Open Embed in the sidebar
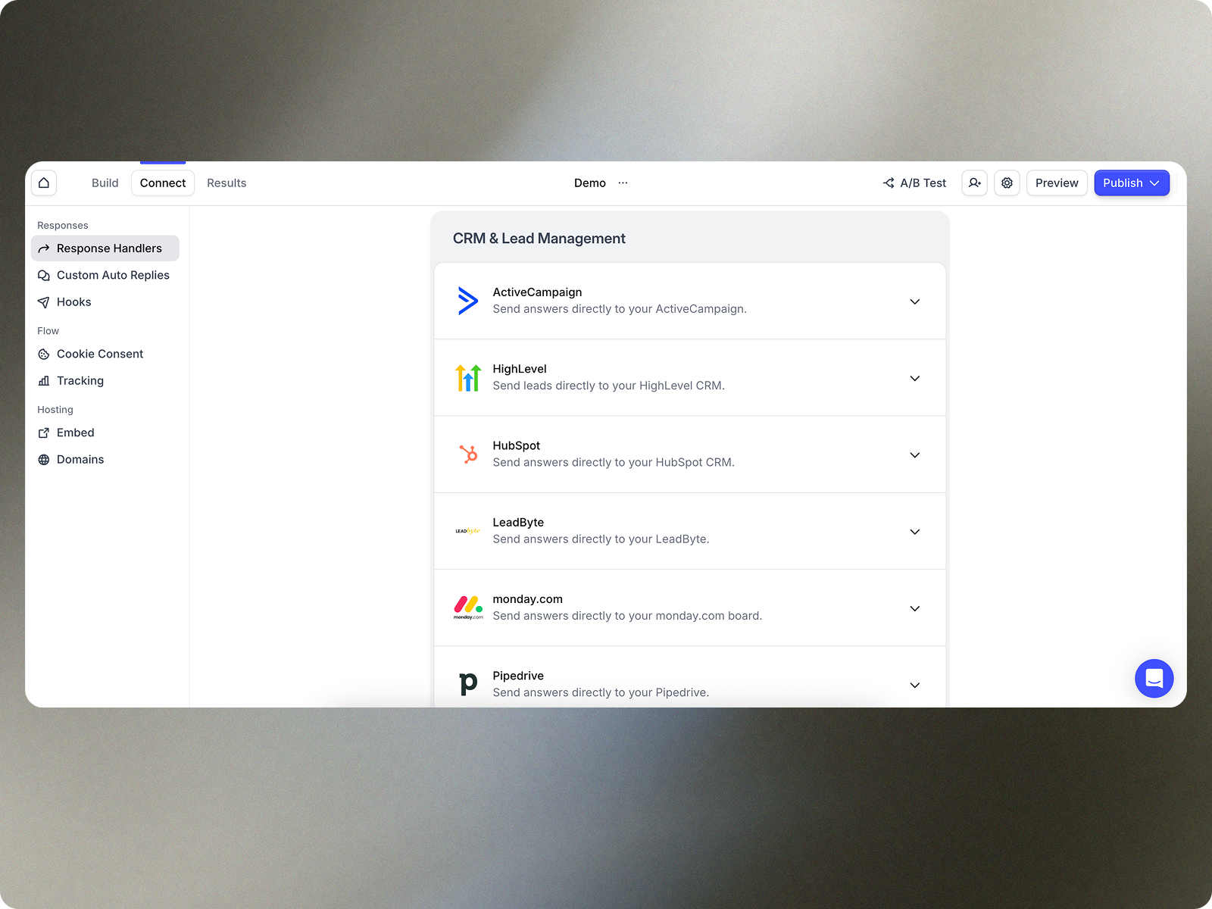1212x909 pixels. pos(105,433)
